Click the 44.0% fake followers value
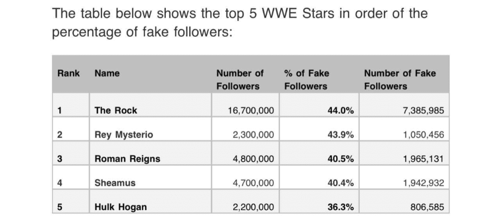Viewport: 502px width, 223px height. tap(340, 110)
